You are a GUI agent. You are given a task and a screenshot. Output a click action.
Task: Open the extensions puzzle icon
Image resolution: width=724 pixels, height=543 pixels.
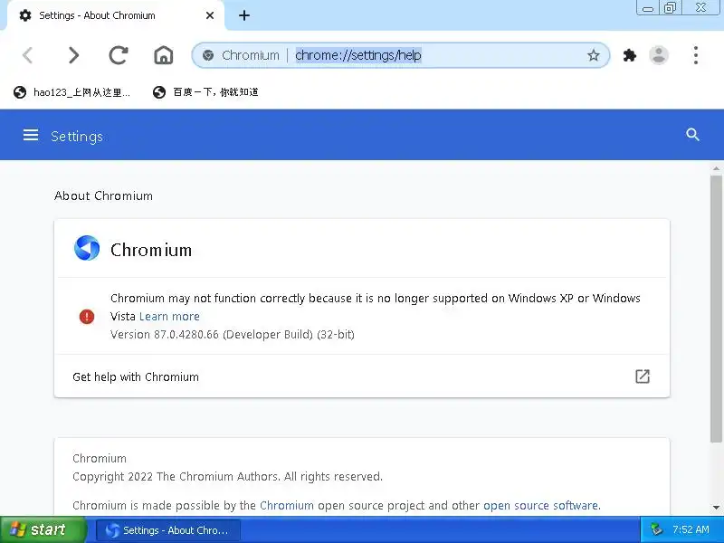pos(629,55)
